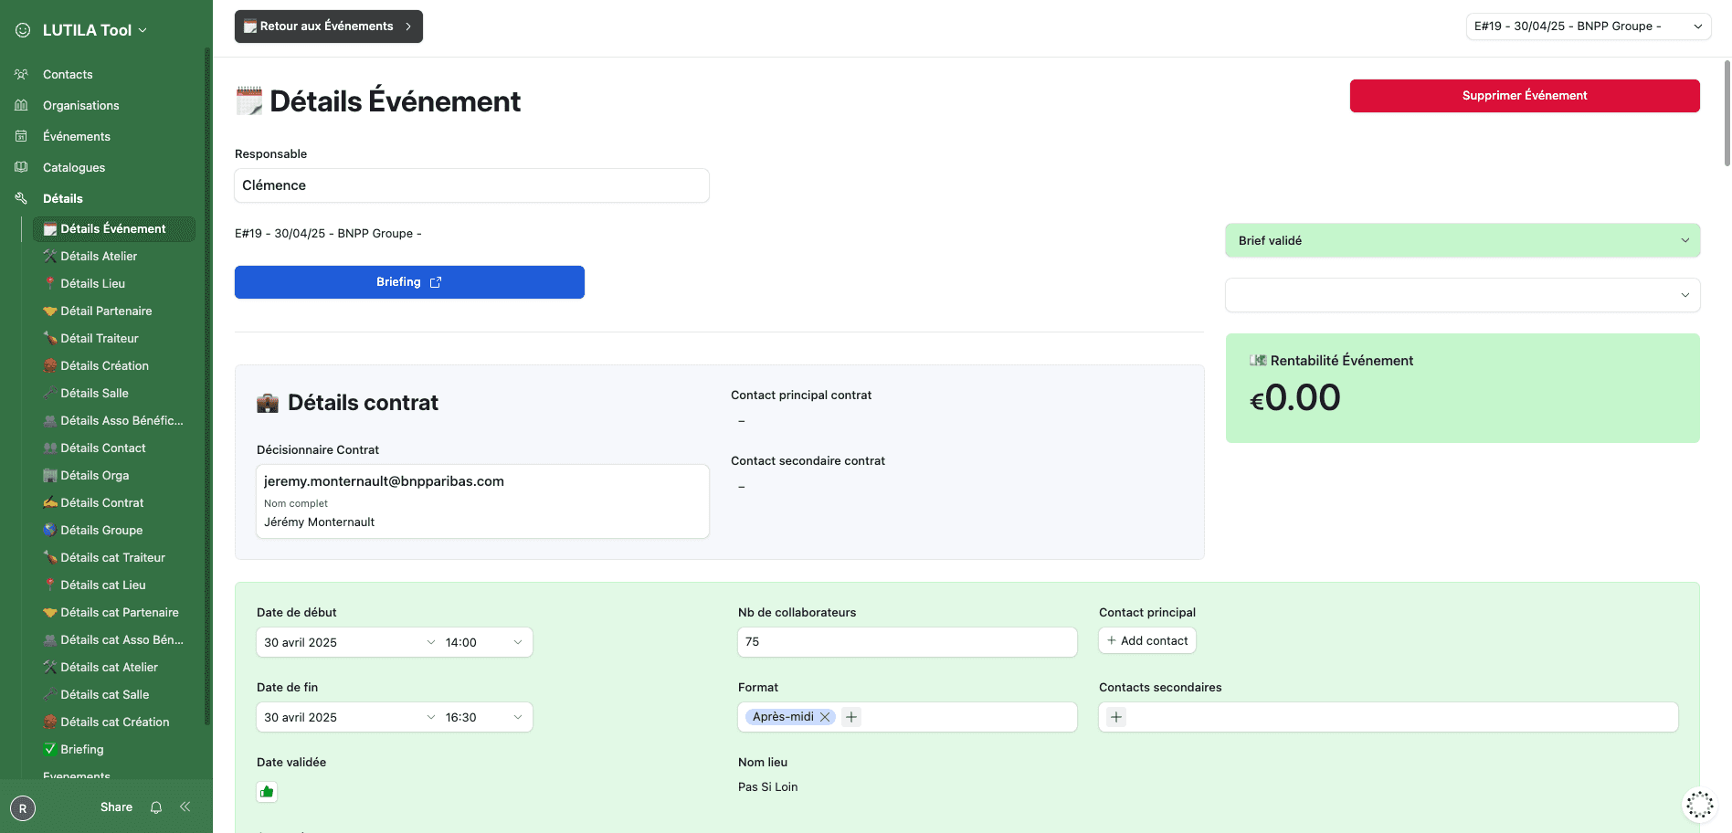The height and width of the screenshot is (833, 1732).
Task: Open the user avatar R
Action: click(x=23, y=808)
